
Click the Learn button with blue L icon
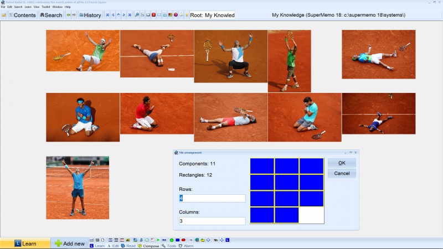tap(25, 243)
